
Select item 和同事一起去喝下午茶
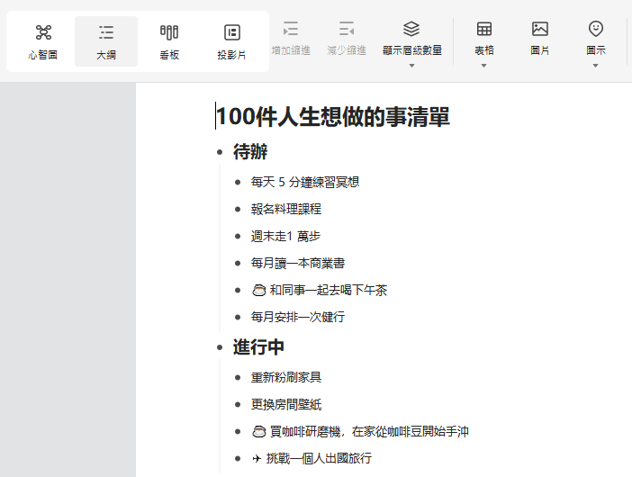pyautogui.click(x=328, y=290)
